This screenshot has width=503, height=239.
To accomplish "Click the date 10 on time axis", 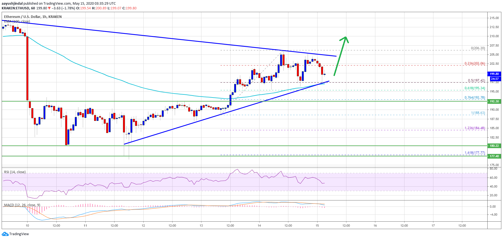I will [27, 226].
